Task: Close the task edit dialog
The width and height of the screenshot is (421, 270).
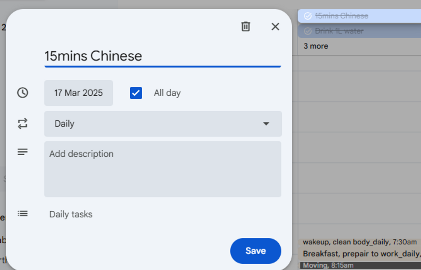Action: (x=275, y=27)
